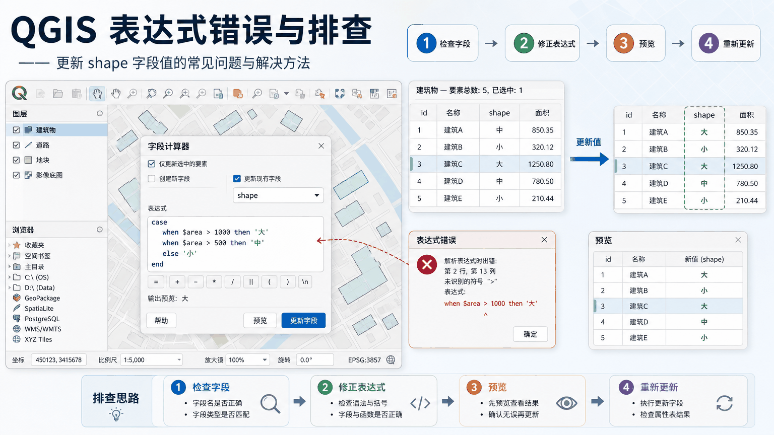This screenshot has height=435, width=774.
Task: Toggle the 影像底图 layer visibility checkbox
Action: pyautogui.click(x=16, y=175)
